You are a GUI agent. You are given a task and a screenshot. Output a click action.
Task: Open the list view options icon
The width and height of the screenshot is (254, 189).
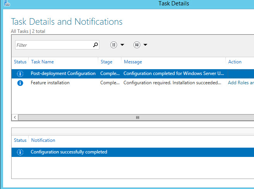[x=114, y=45]
